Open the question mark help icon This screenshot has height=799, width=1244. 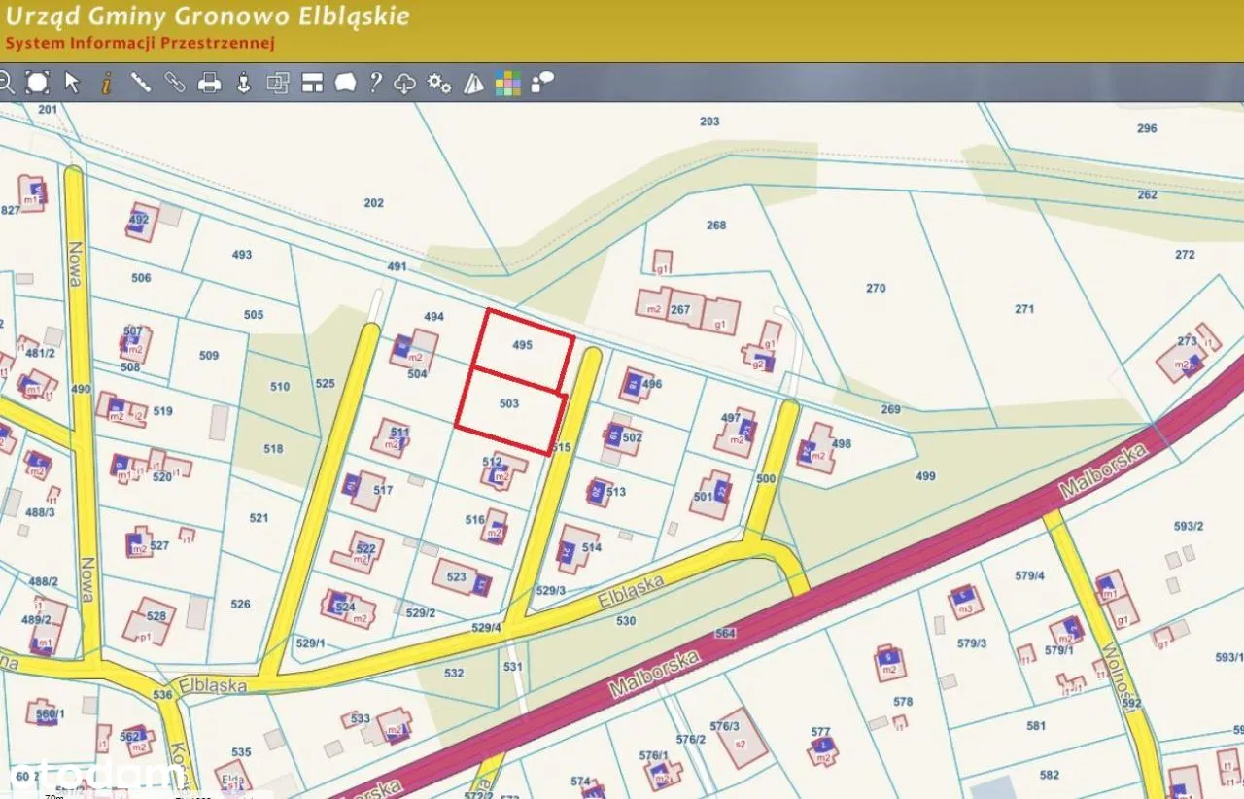click(x=375, y=83)
